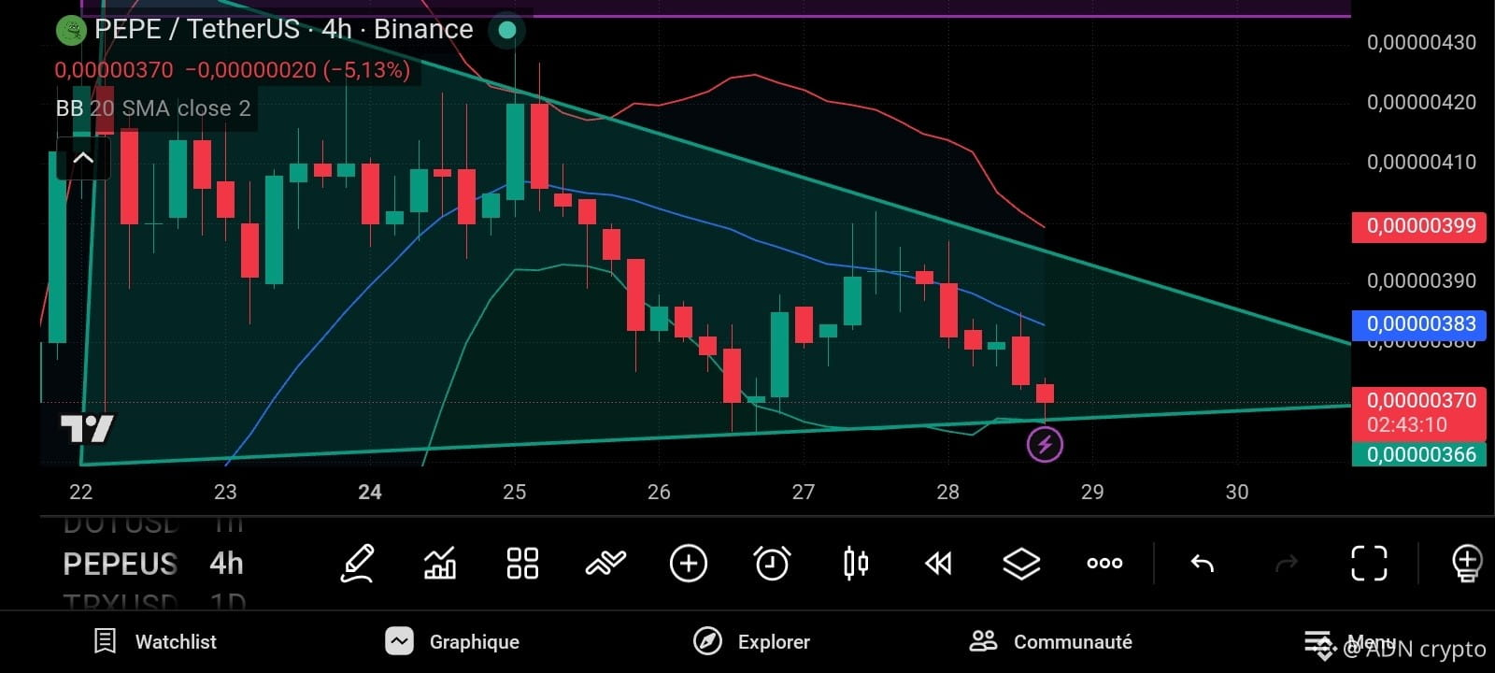1495x673 pixels.
Task: Tap the circled plus add icon
Action: coord(689,564)
